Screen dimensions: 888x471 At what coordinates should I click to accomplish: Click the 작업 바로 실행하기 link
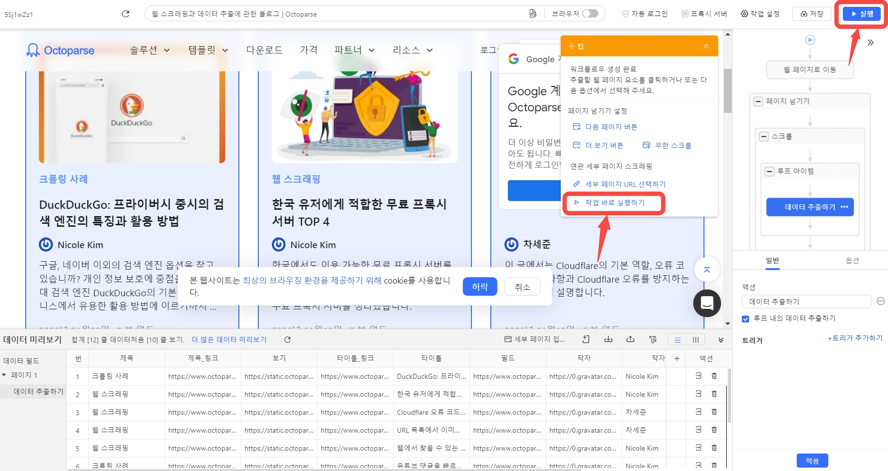615,202
